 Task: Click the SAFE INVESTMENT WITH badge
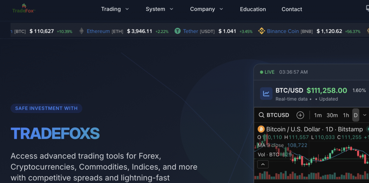point(46,108)
